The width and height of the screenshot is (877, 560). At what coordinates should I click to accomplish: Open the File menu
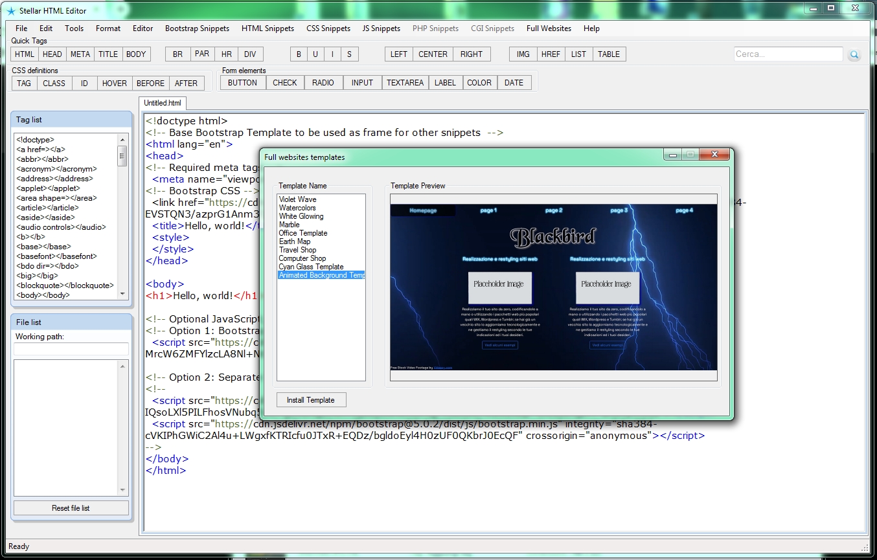[21, 28]
